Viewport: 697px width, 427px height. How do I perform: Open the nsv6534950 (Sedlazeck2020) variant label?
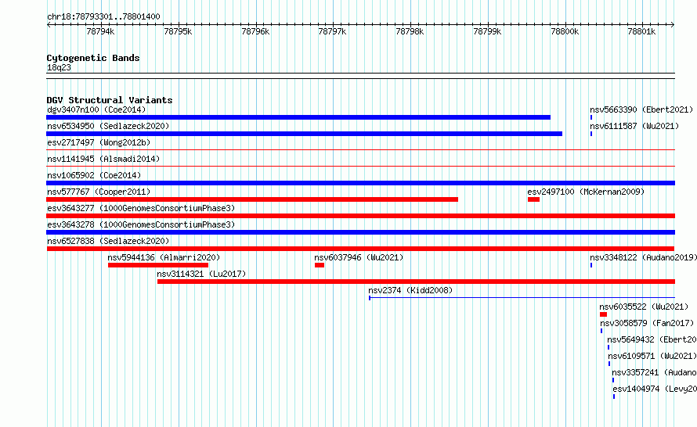[108, 126]
